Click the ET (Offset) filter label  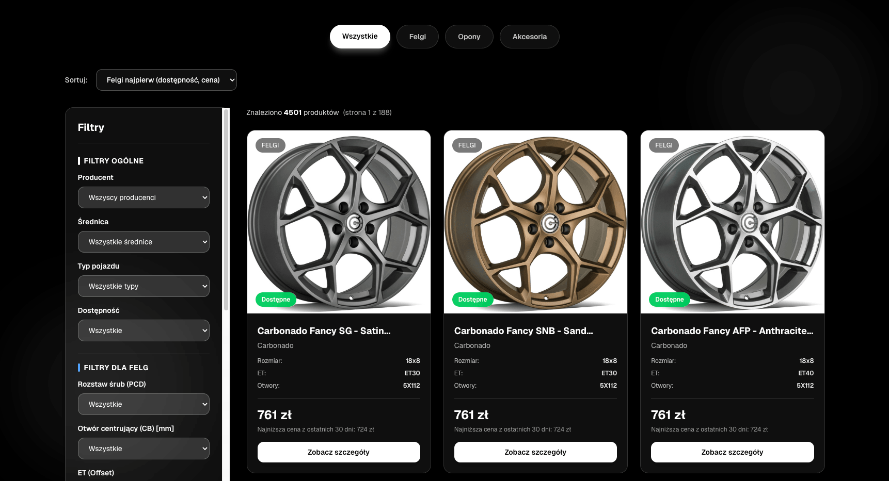pyautogui.click(x=96, y=473)
